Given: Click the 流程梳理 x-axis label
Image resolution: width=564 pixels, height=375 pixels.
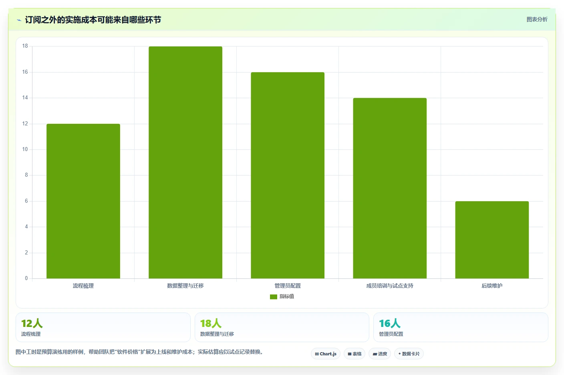Looking at the screenshot, I should point(83,286).
